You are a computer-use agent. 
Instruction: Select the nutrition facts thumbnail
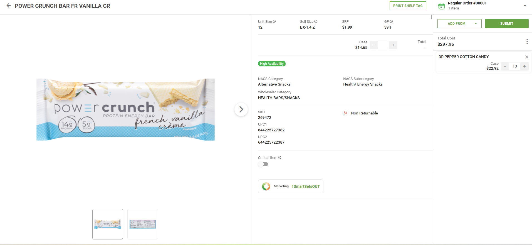point(143,224)
